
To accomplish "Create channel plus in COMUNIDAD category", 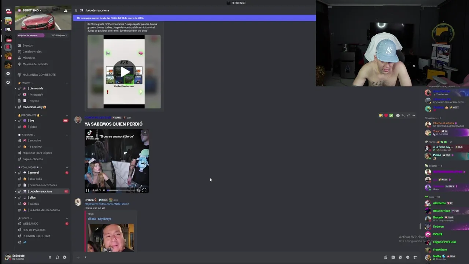I will [x=67, y=168].
